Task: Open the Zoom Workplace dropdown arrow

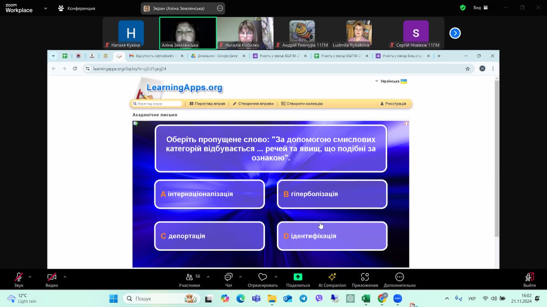Action: coord(45,8)
